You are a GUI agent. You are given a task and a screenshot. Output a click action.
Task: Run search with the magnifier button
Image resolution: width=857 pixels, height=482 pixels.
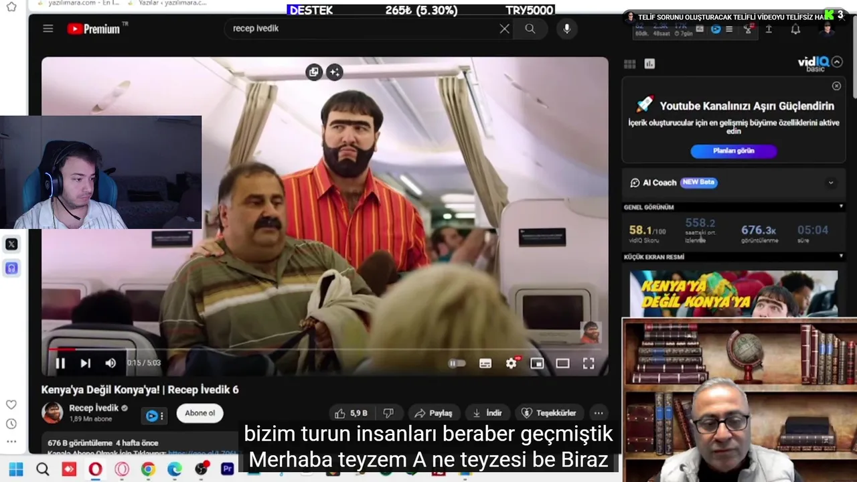pos(530,29)
